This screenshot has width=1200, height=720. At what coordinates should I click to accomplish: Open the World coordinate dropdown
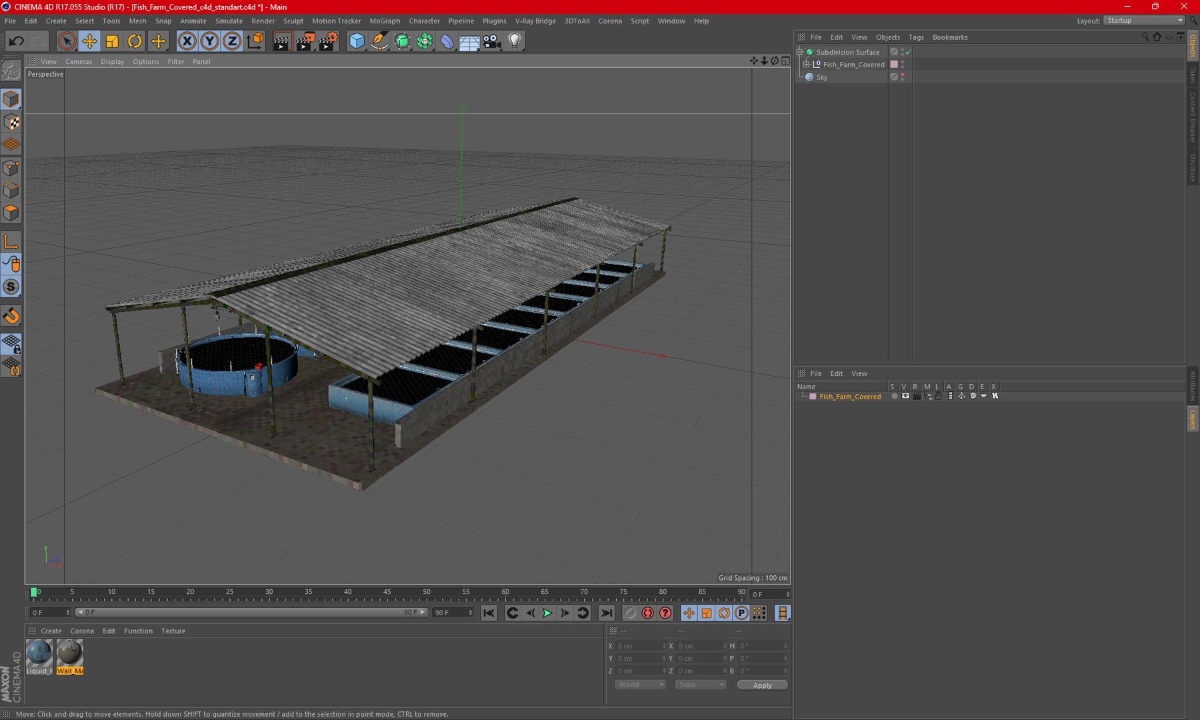[x=640, y=685]
